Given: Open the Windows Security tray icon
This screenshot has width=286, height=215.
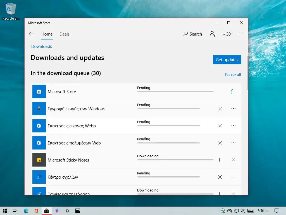Looking at the screenshot, I should click(223, 211).
